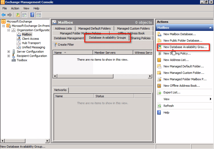The height and width of the screenshot is (149, 214).
Task: Click the Refresh icon in Actions pane
Action: click(x=159, y=106)
